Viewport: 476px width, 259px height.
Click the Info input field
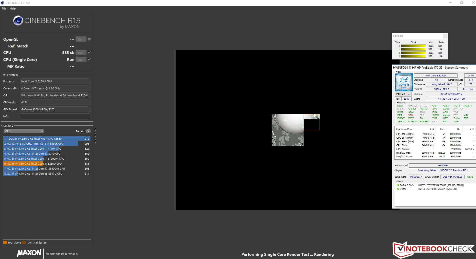[55, 116]
